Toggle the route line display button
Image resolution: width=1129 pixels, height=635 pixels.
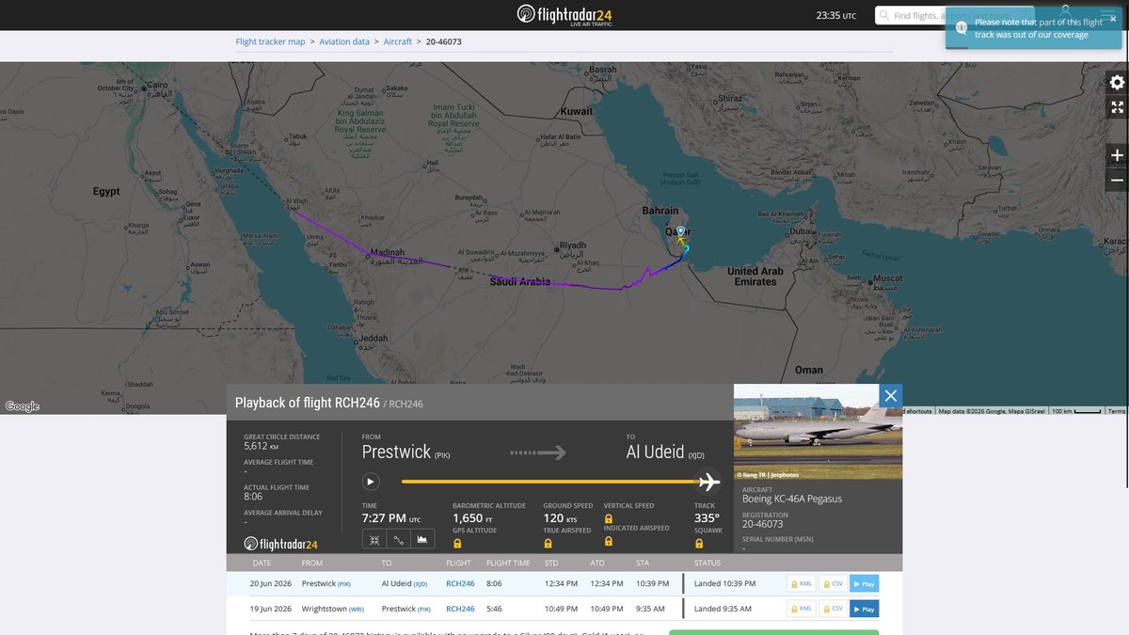[x=398, y=539]
